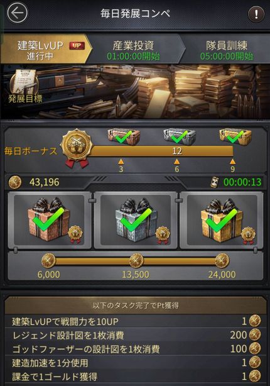
Task: Click the 毎日ボーナス progress bar showing 12
Action: tap(160, 151)
